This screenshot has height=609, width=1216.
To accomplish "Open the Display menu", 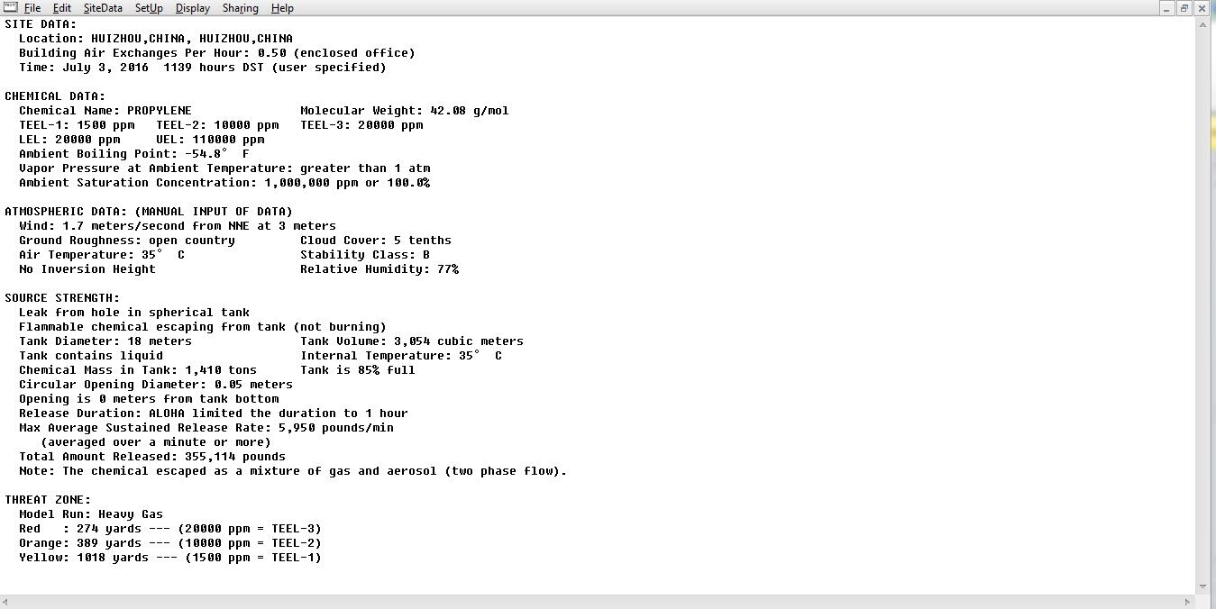I will pyautogui.click(x=193, y=8).
